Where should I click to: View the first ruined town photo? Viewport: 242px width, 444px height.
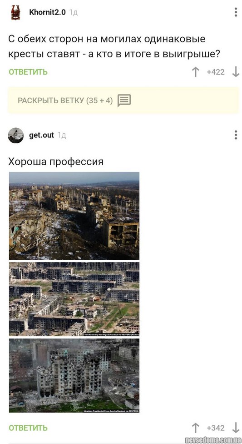(74, 216)
